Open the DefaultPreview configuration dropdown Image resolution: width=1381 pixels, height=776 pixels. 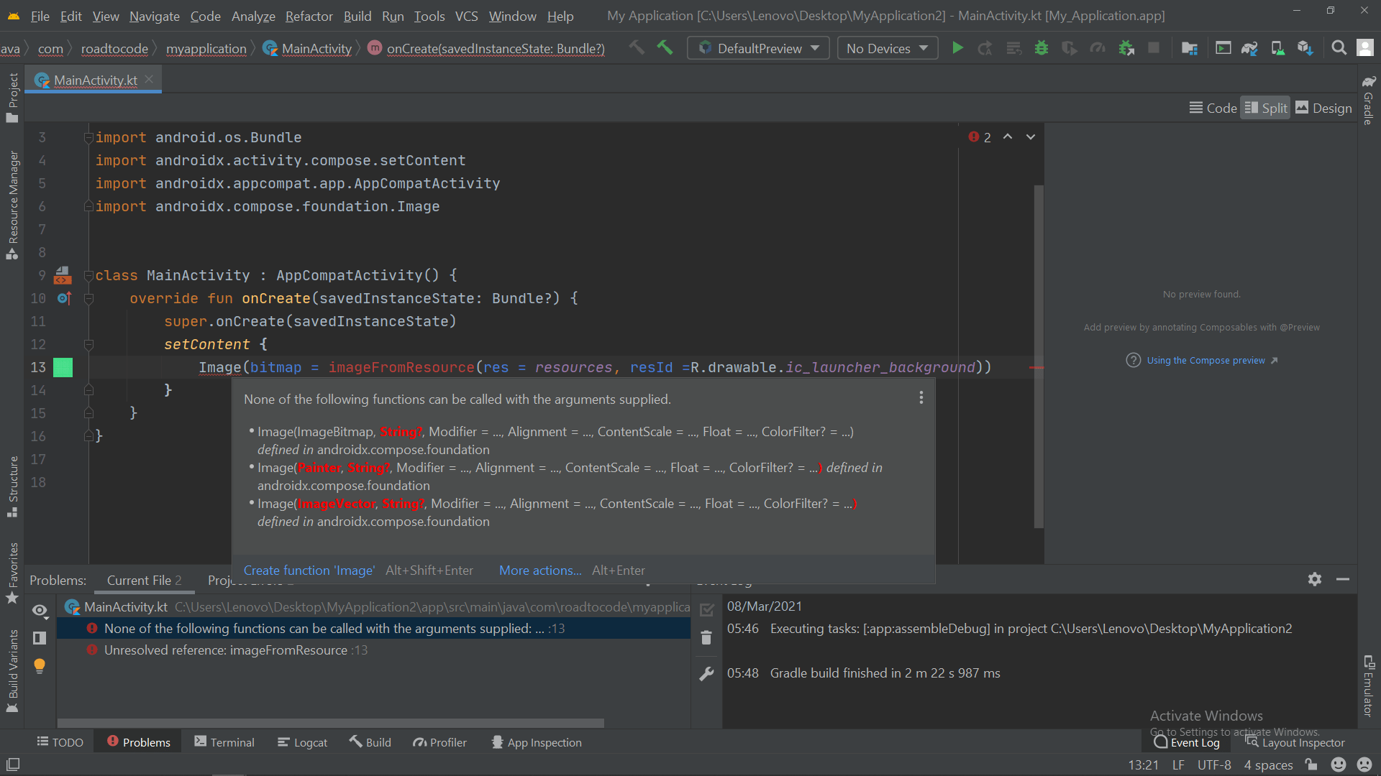point(759,48)
